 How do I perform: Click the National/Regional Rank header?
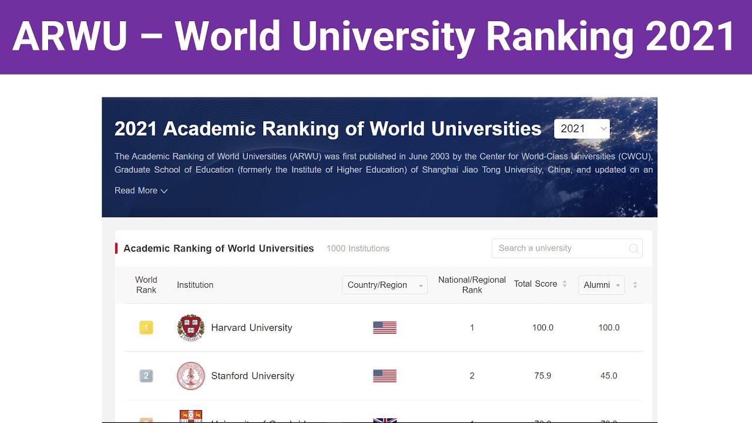click(x=472, y=285)
